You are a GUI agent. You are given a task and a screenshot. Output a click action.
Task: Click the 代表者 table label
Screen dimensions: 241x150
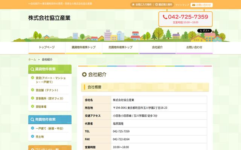point(89,123)
